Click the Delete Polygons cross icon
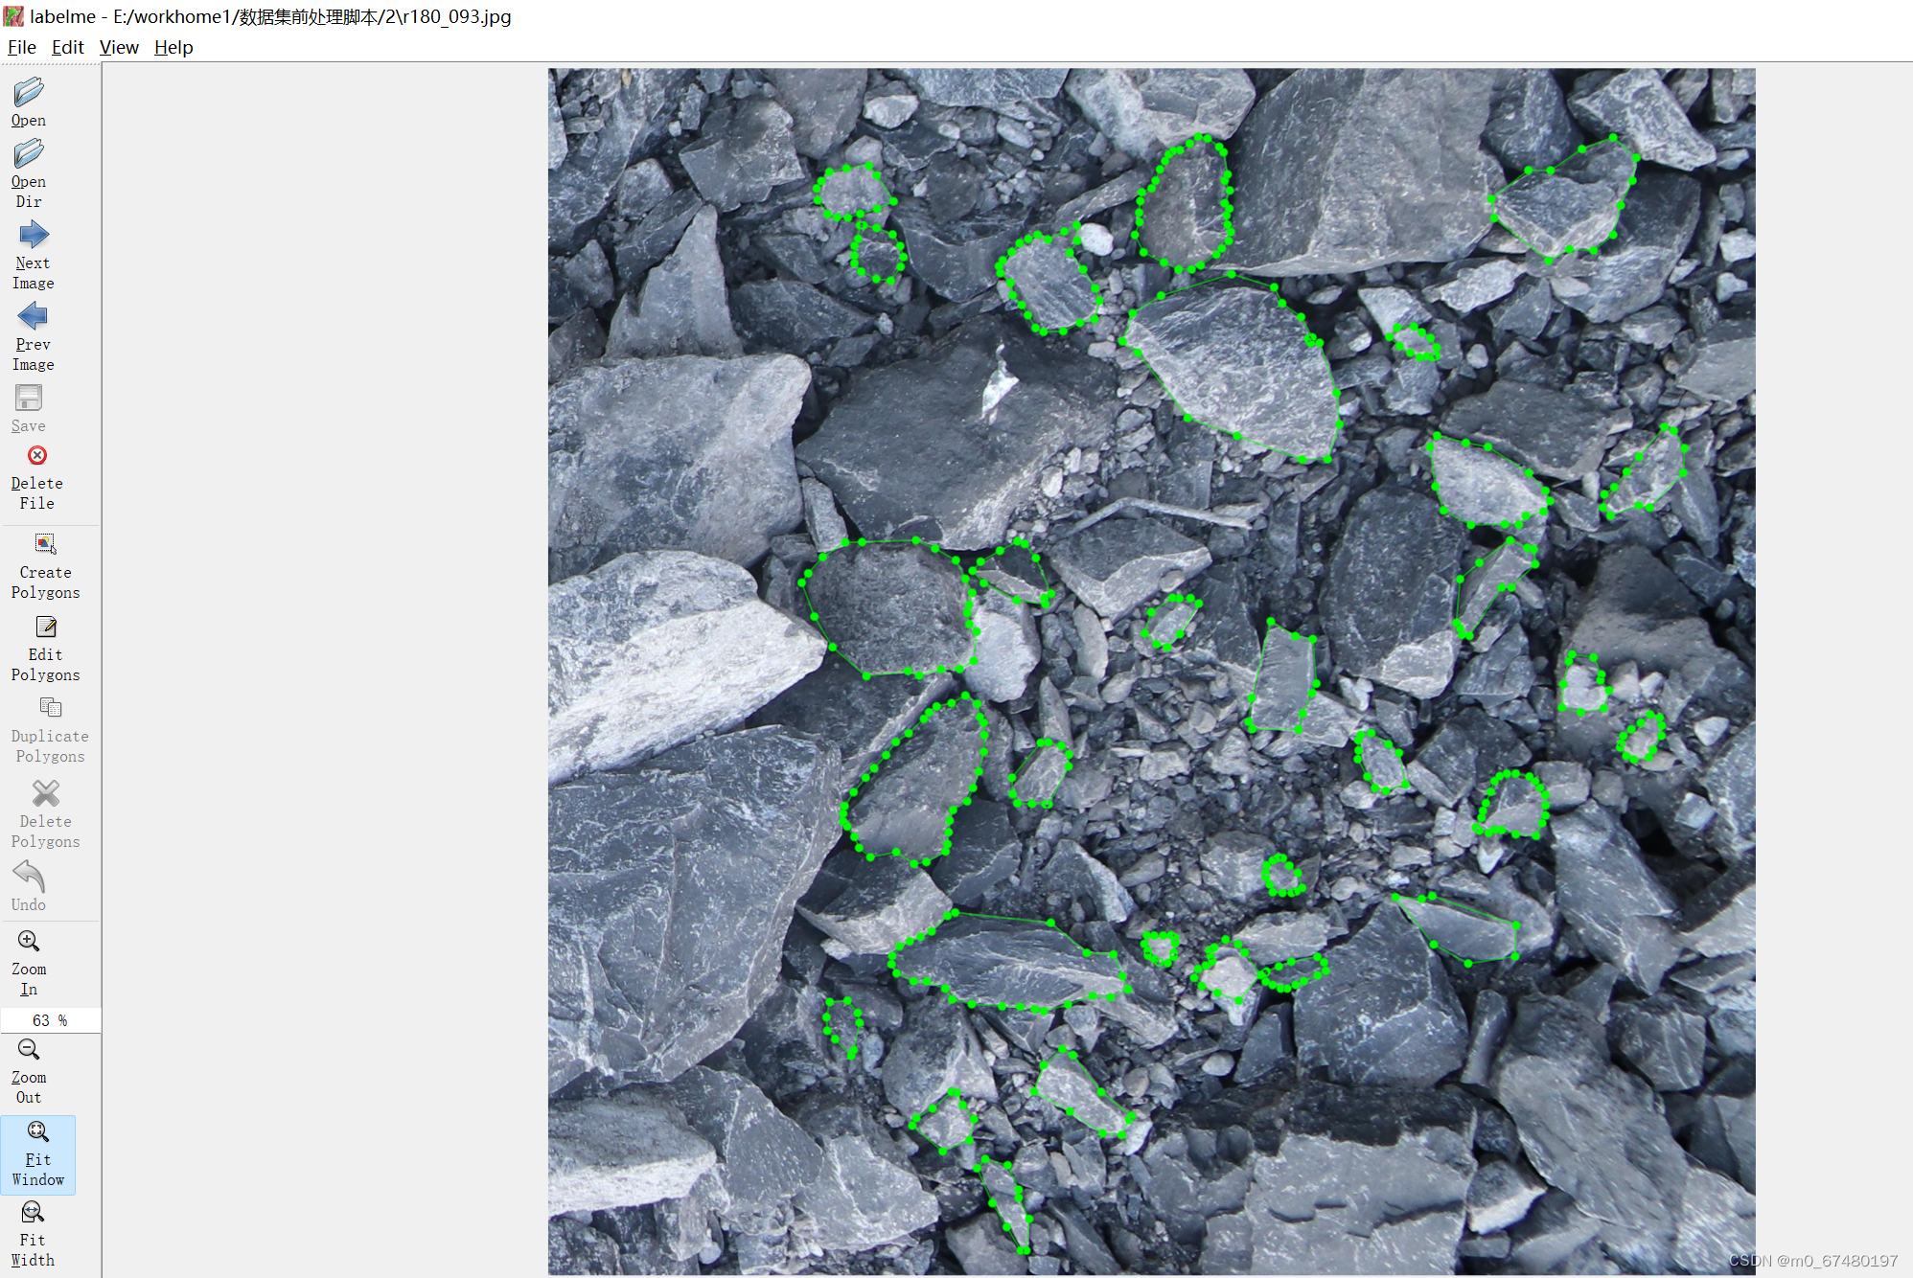 coord(45,793)
